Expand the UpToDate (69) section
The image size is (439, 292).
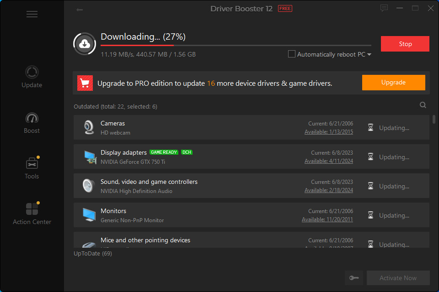tap(93, 253)
